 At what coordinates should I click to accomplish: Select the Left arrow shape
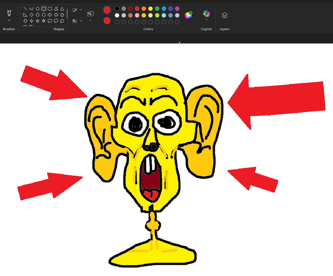56,15
